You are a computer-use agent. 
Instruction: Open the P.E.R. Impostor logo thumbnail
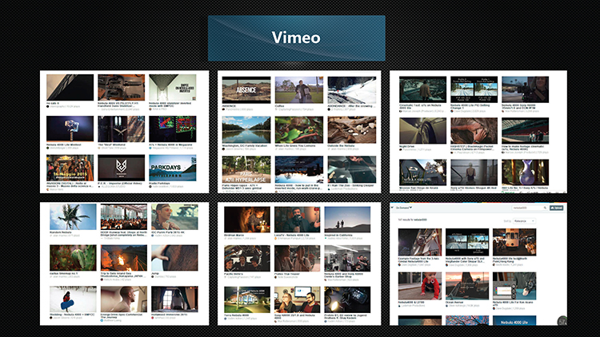(x=122, y=168)
